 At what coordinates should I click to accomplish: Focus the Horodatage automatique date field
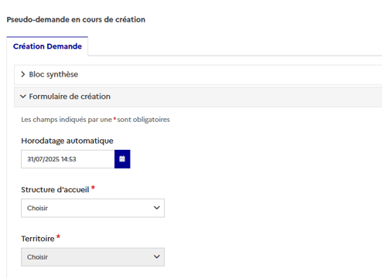(68, 159)
